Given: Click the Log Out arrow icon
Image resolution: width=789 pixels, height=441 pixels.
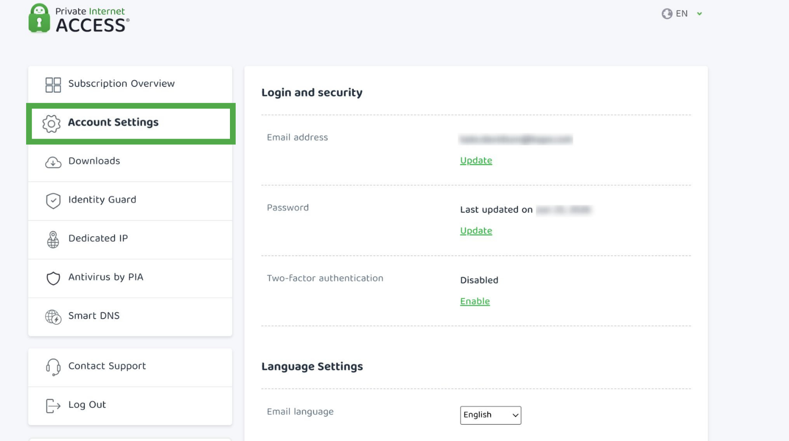Looking at the screenshot, I should tap(53, 406).
